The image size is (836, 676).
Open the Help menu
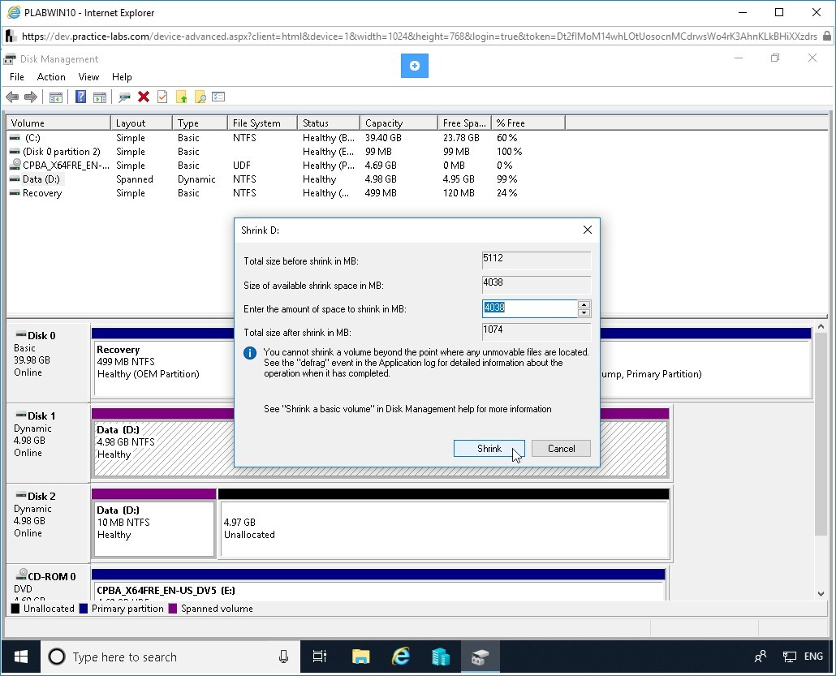click(x=122, y=77)
